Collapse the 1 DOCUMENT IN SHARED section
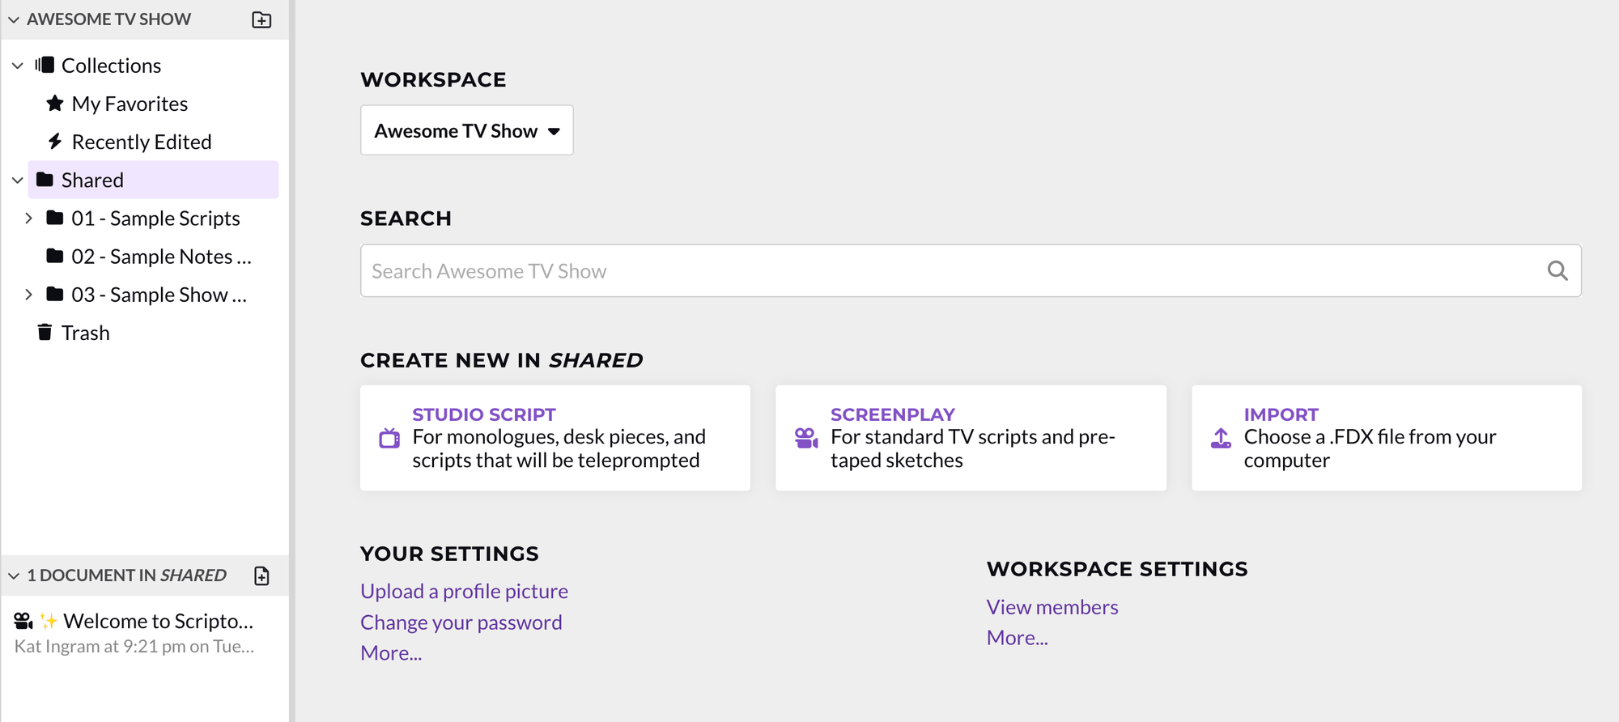This screenshot has width=1619, height=722. point(14,575)
